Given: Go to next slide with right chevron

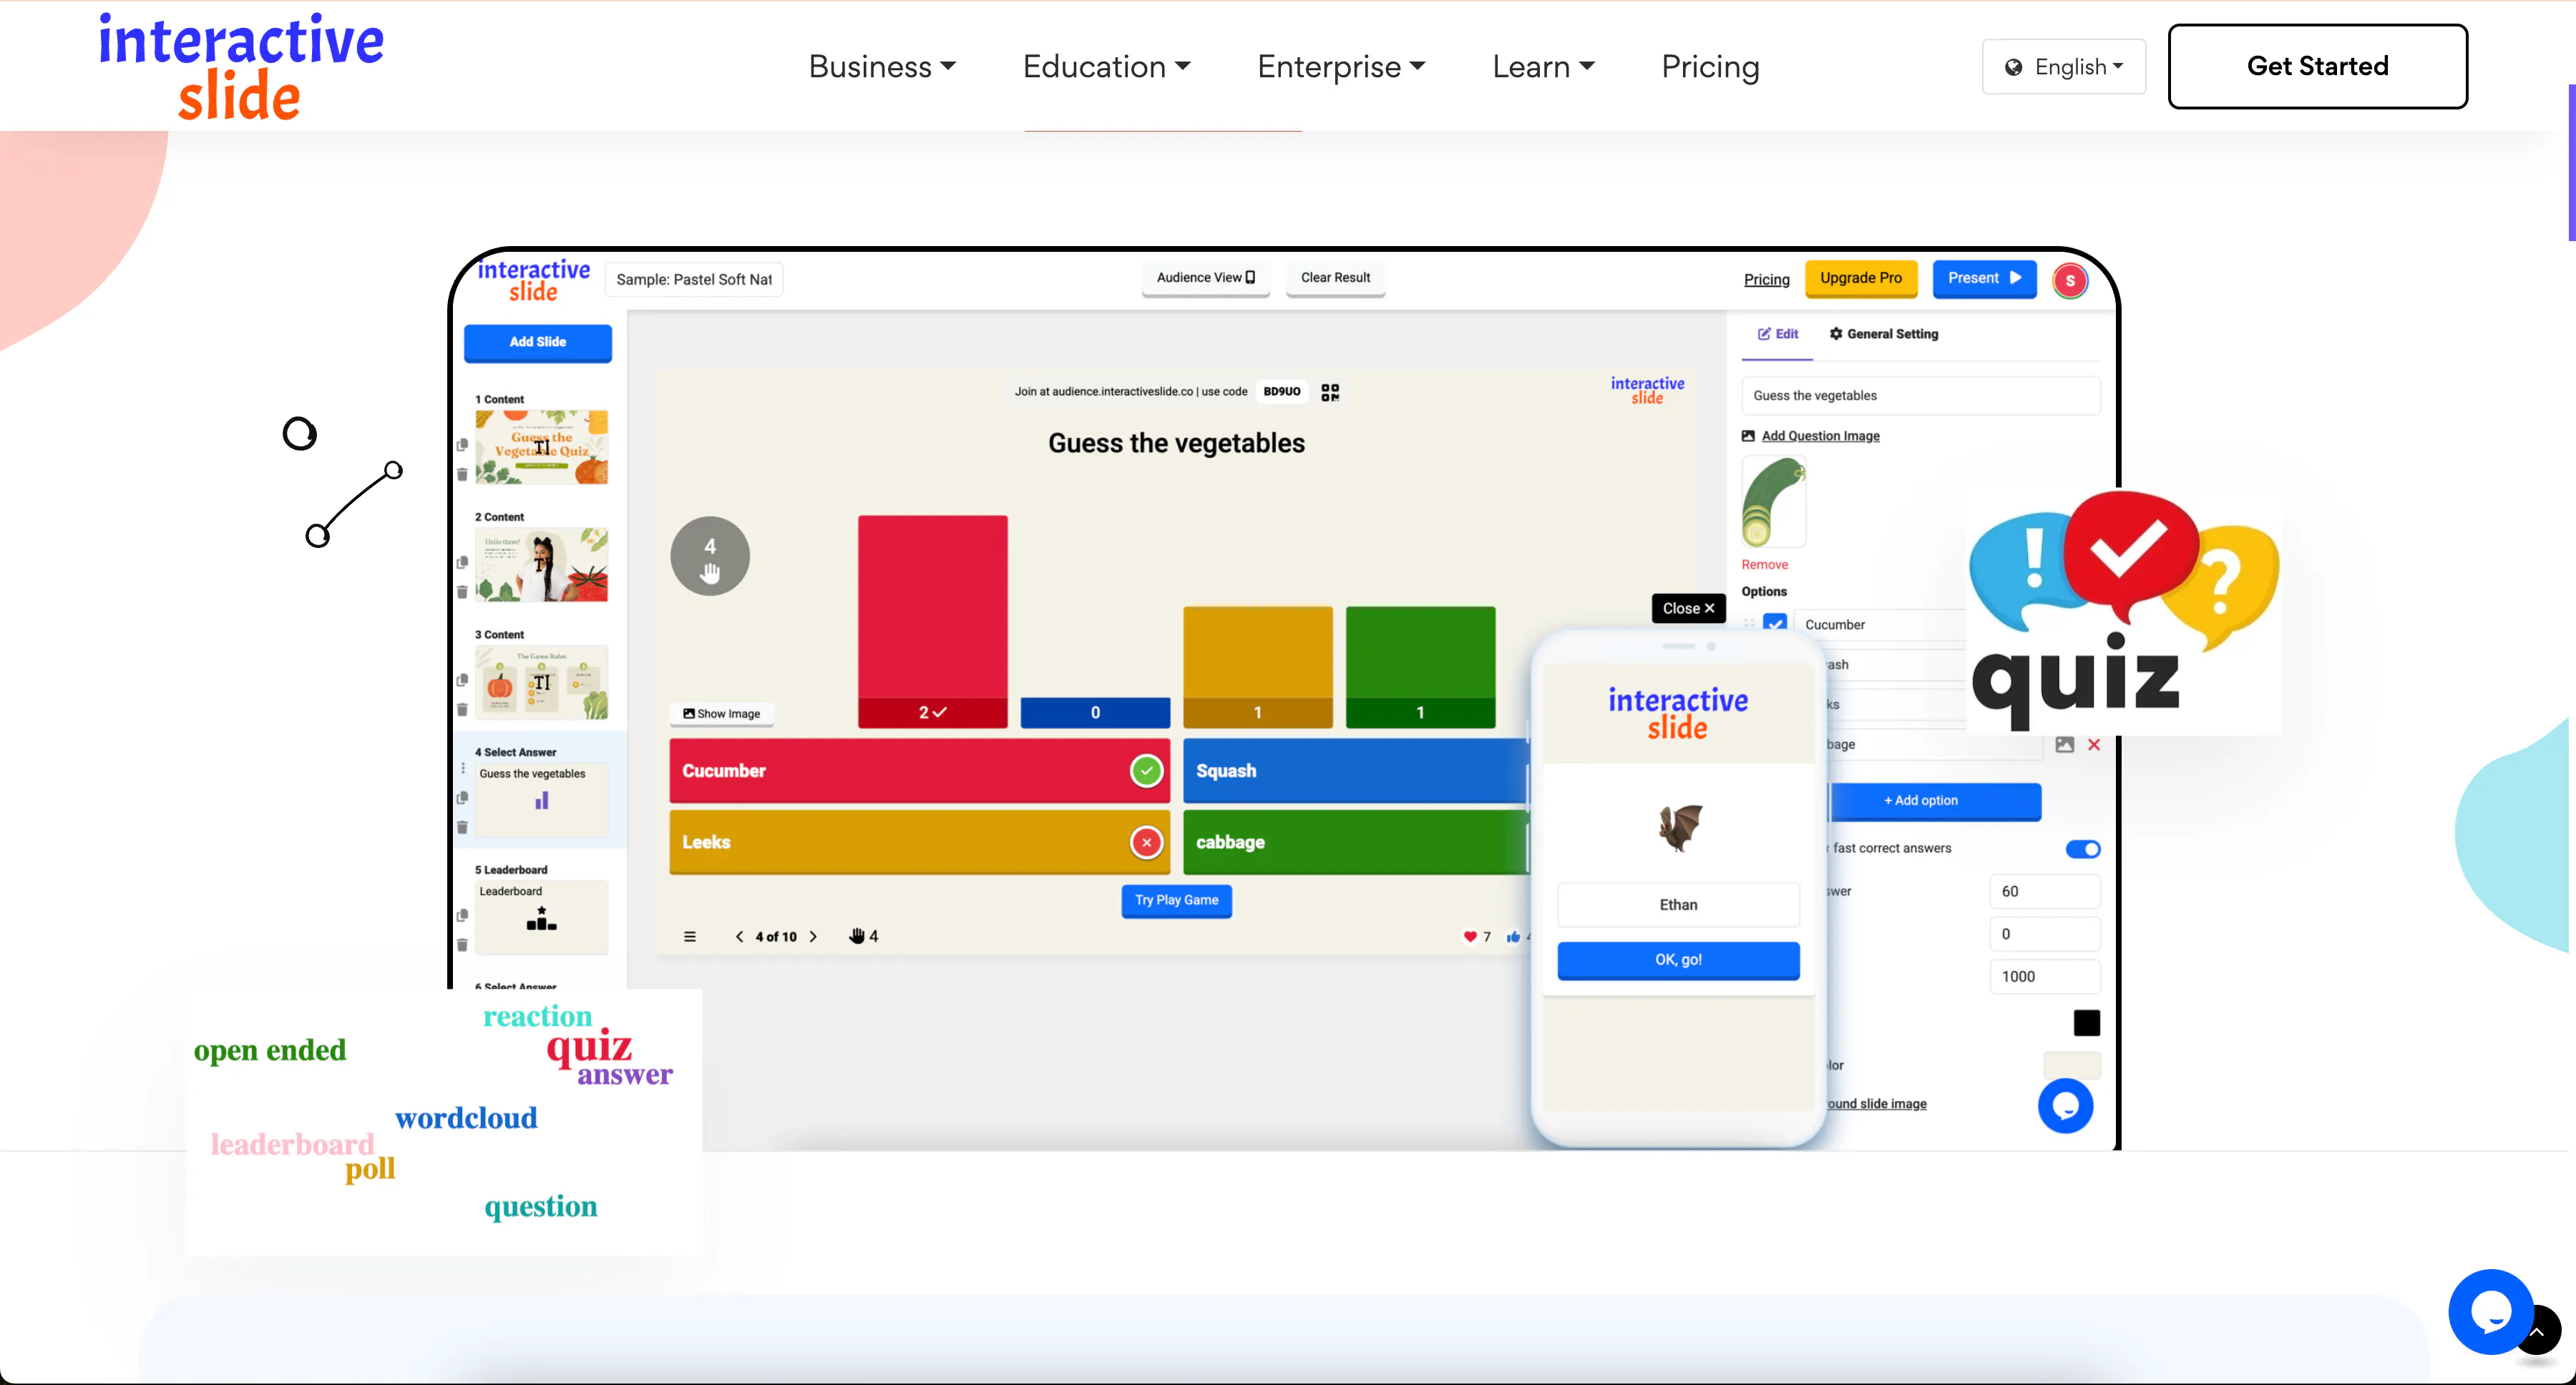Looking at the screenshot, I should (813, 937).
